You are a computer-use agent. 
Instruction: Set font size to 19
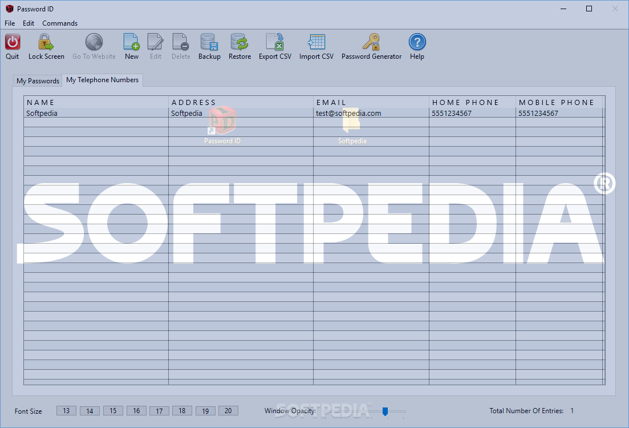point(205,411)
